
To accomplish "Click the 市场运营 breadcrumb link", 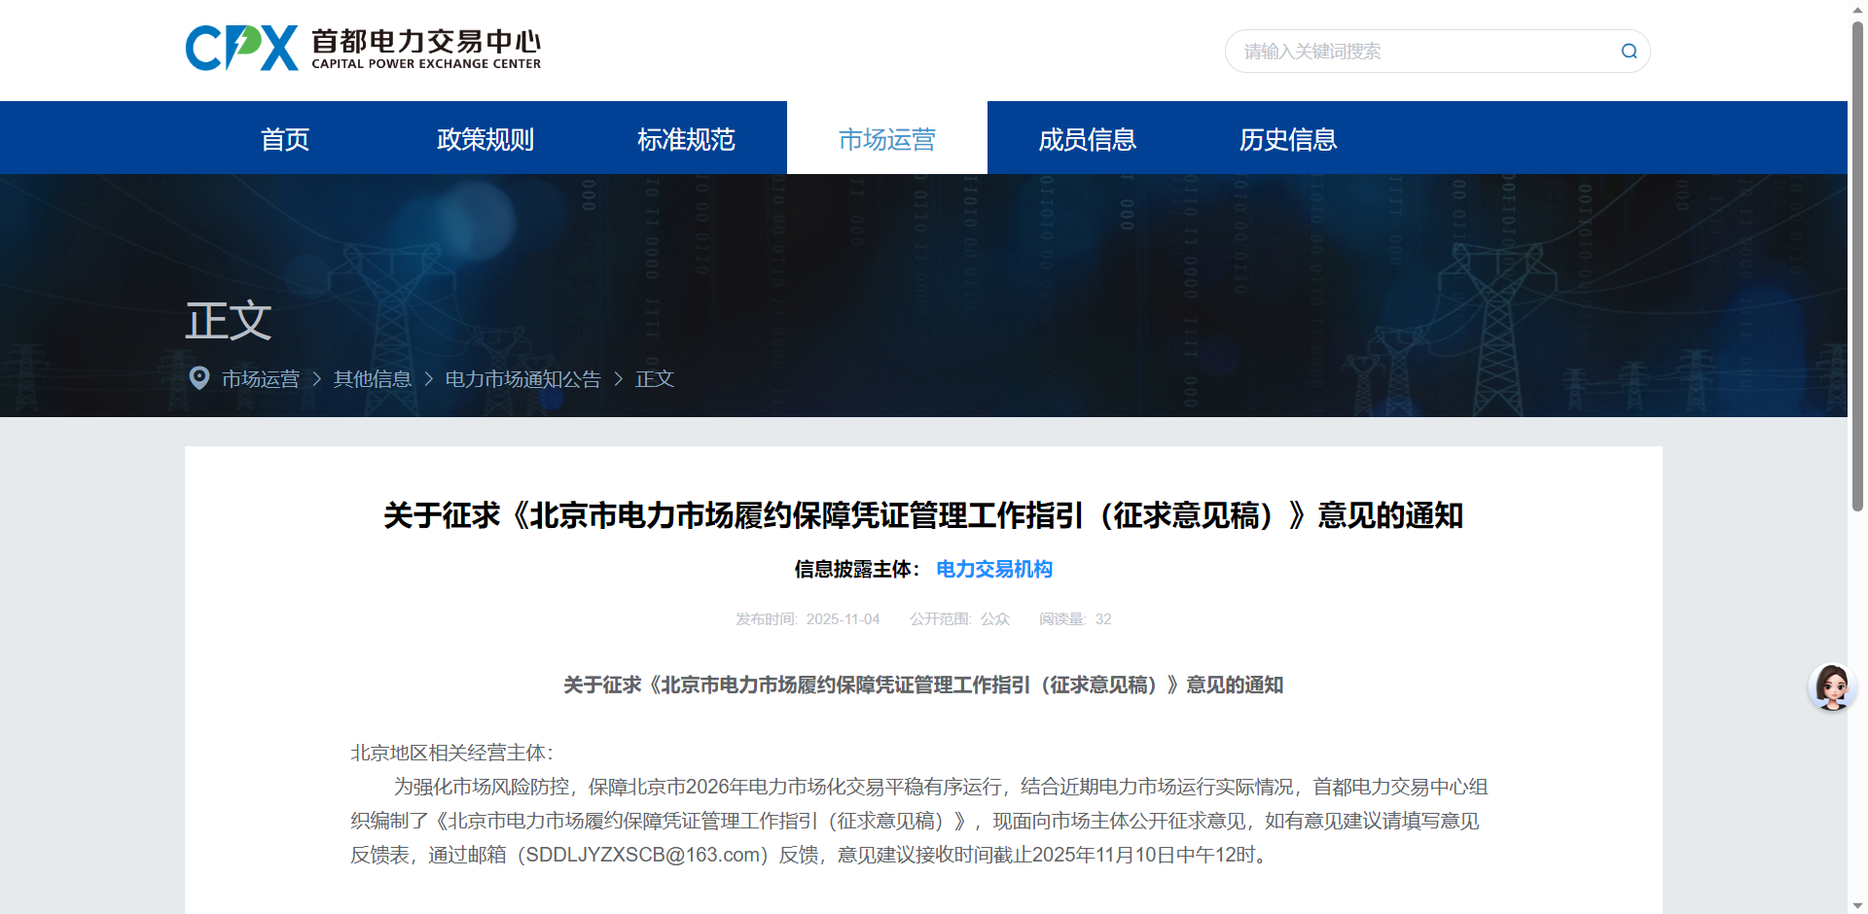I will point(261,379).
